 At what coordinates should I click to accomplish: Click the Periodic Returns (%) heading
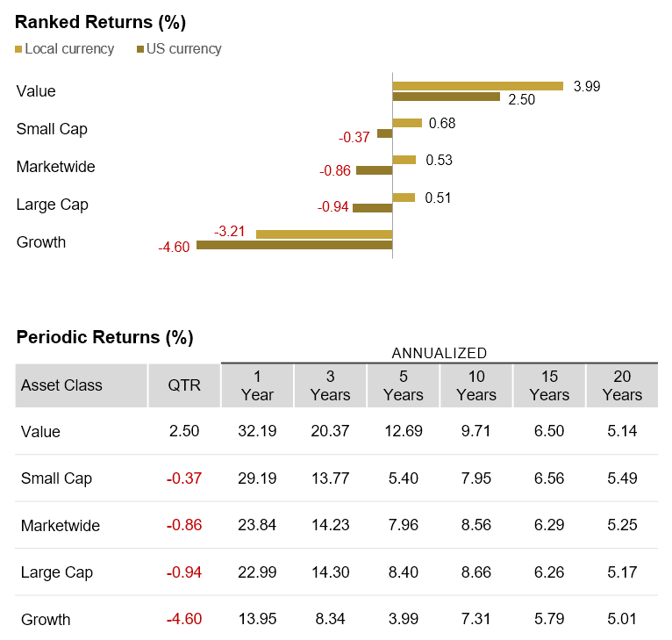[x=104, y=337]
